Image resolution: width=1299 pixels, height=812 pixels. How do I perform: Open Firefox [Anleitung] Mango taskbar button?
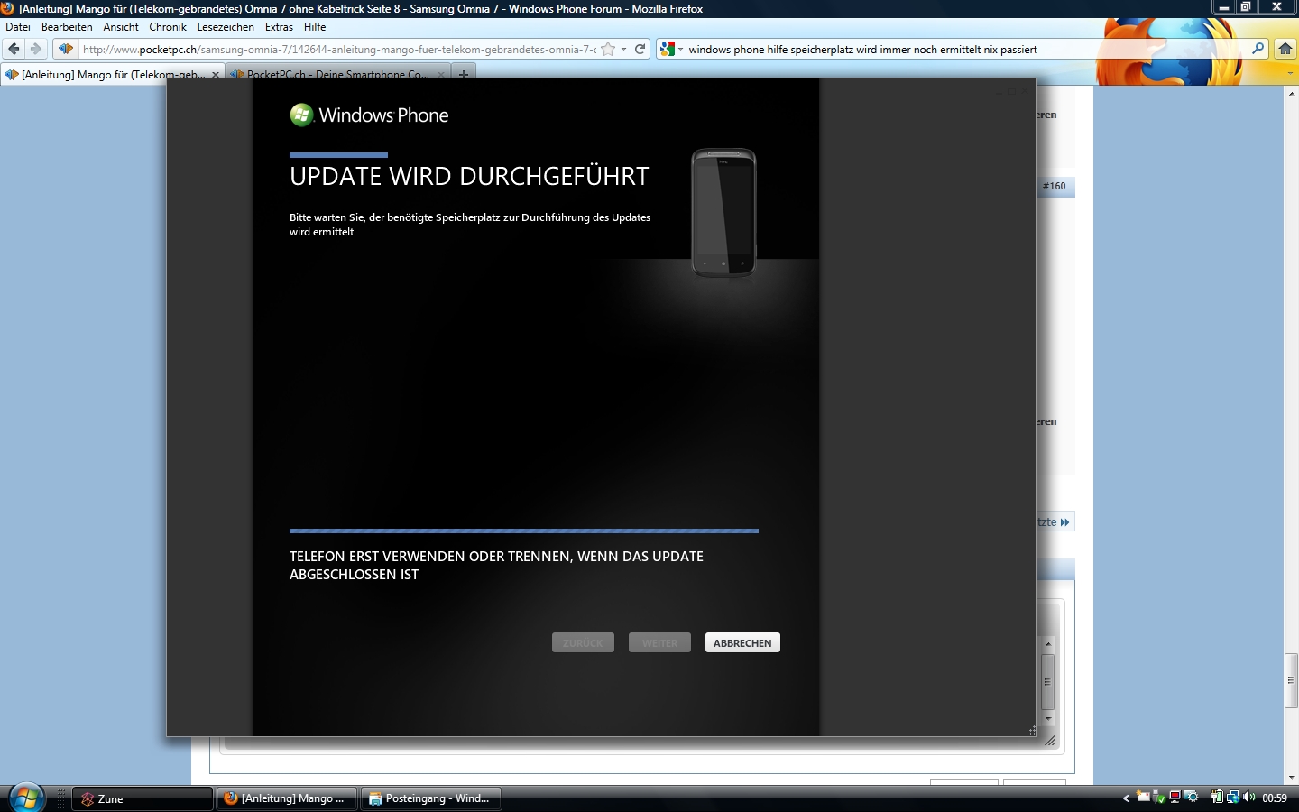[x=287, y=798]
